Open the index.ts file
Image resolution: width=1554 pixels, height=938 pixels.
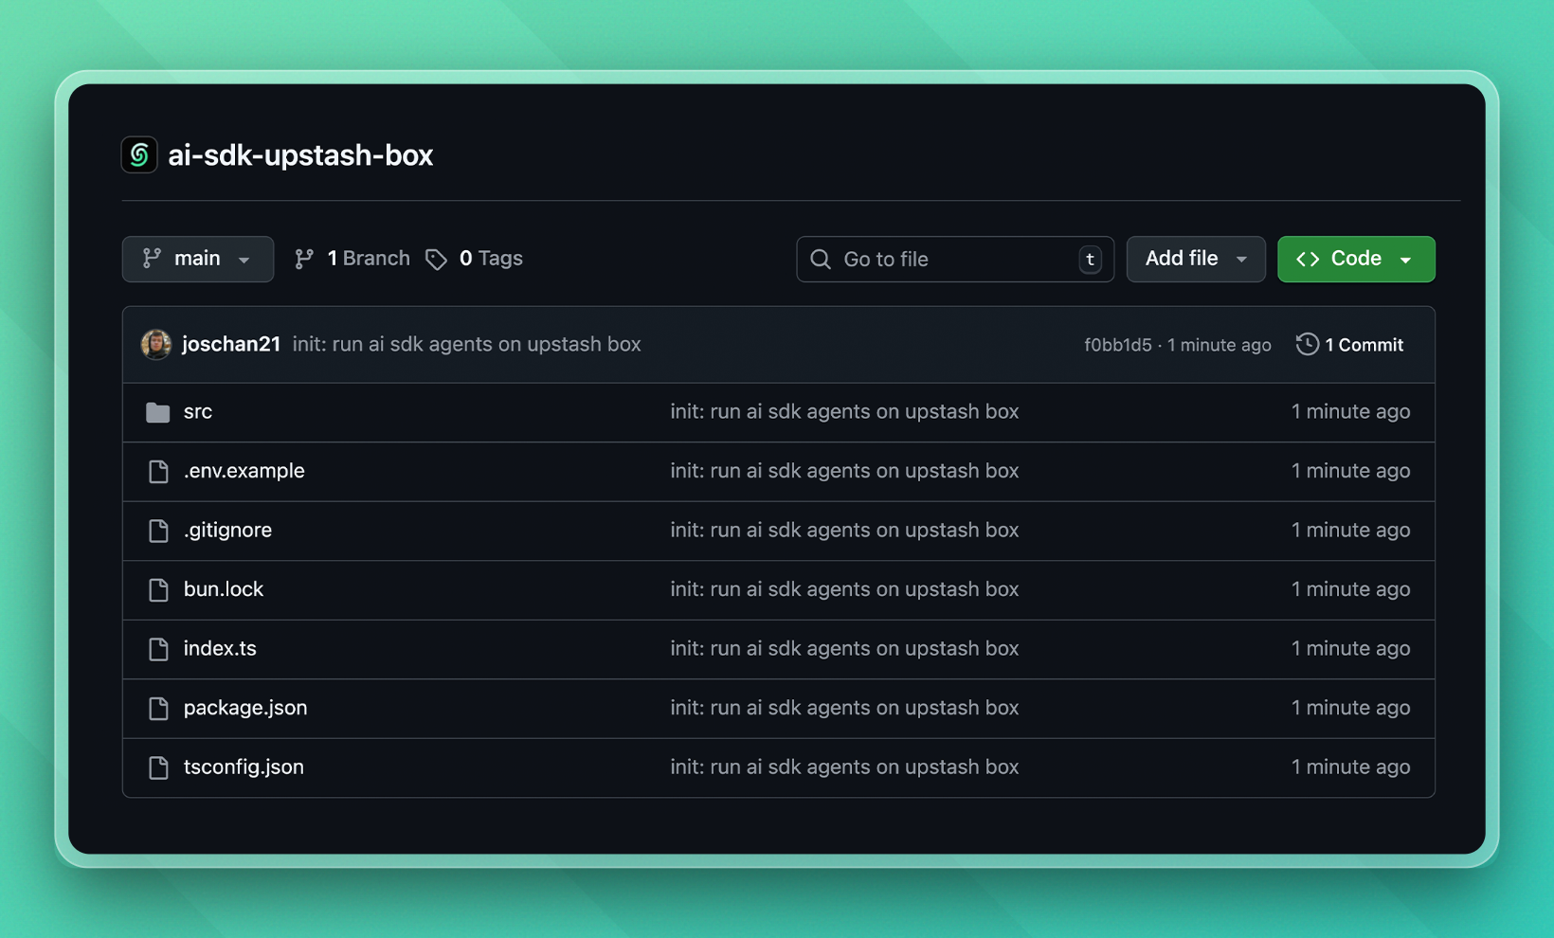coord(220,648)
